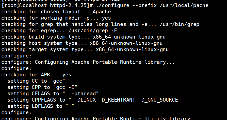Click the 'setting CFLAGS to -pthread' line
This screenshot has height=120, width=227.
53,94
